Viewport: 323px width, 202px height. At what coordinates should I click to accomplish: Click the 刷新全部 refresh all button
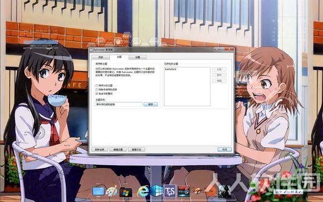[x=100, y=150]
